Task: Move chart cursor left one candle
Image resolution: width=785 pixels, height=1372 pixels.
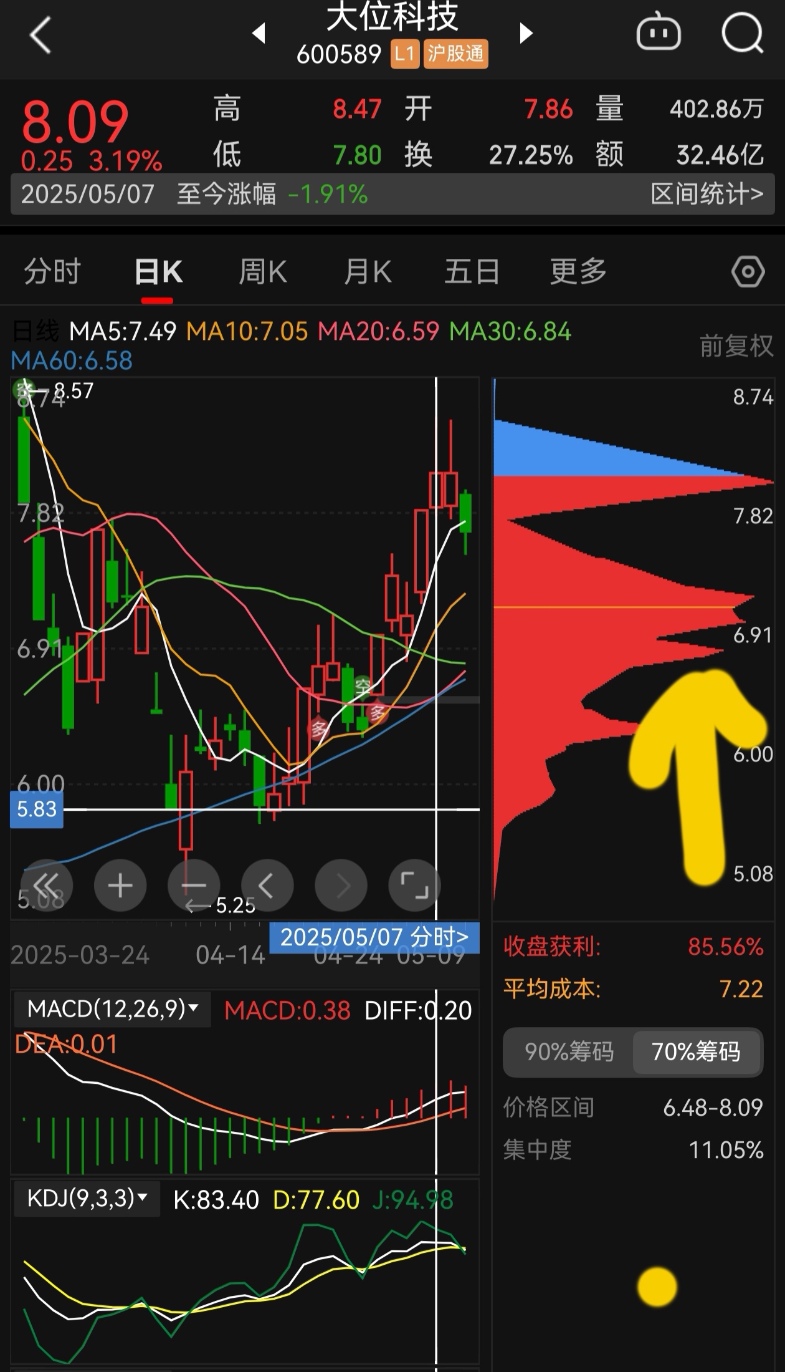Action: (x=267, y=885)
